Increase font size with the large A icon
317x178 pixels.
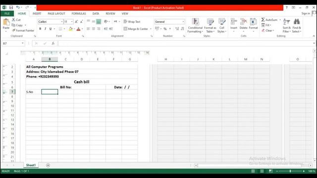tap(76, 22)
